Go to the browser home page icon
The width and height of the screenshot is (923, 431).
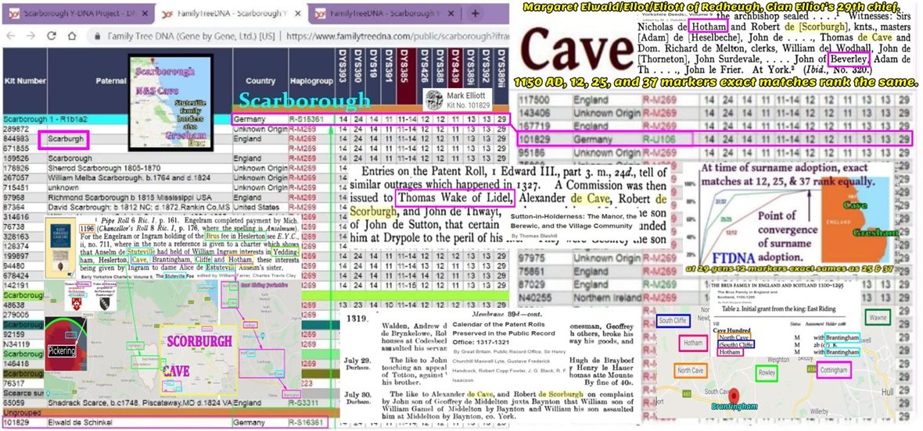click(x=68, y=36)
